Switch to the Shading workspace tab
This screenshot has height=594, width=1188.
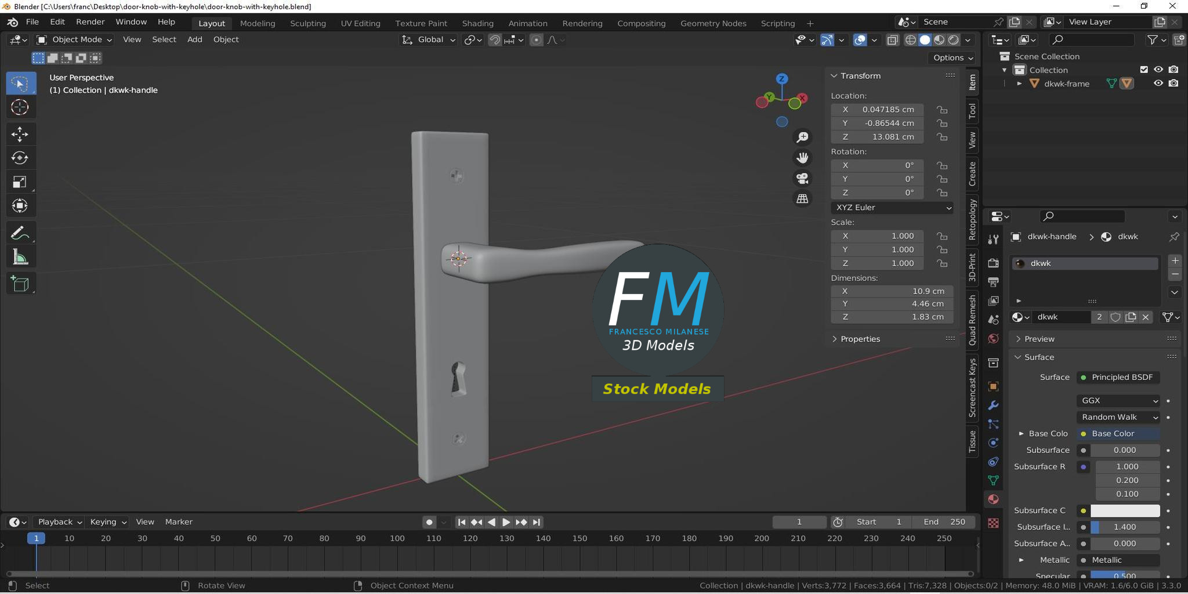coord(477,23)
